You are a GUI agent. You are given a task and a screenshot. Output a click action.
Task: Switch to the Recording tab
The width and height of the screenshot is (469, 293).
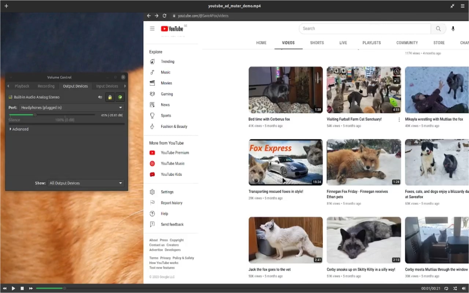(46, 86)
